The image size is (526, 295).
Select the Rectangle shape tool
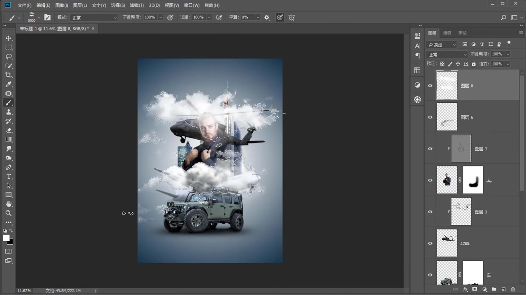8,195
